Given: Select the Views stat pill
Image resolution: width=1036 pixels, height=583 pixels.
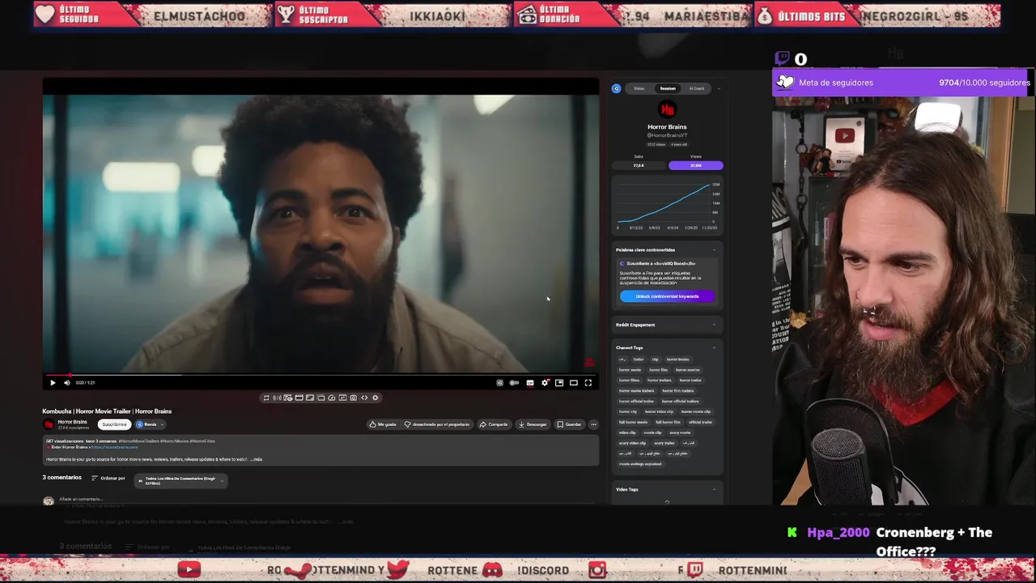Looking at the screenshot, I should coord(695,165).
